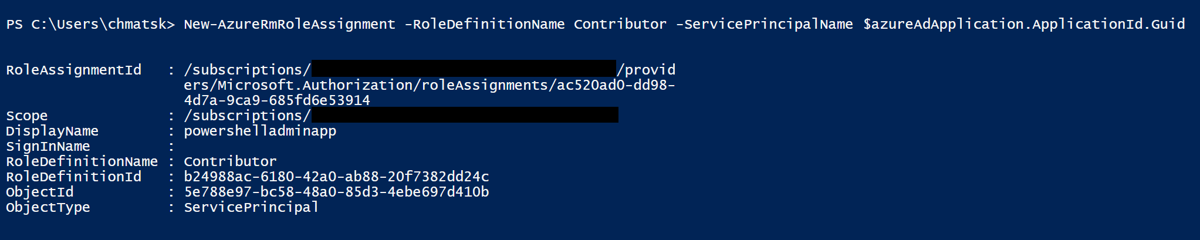This screenshot has height=240, width=1200.
Task: Click $azureAdApplication.ApplicationId.Guid variable
Action: coord(1024,25)
